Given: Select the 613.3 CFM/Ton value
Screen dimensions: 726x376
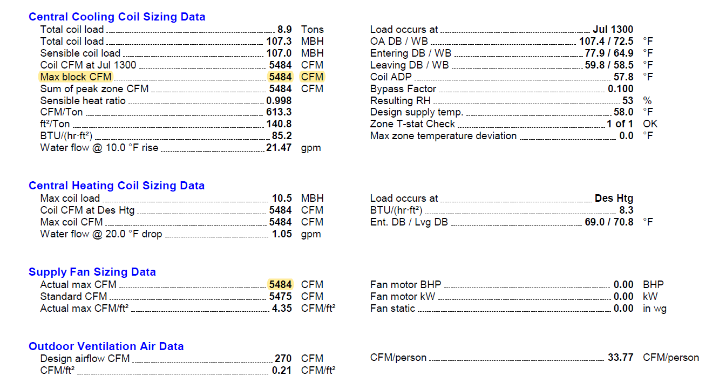Looking at the screenshot, I should [x=279, y=113].
